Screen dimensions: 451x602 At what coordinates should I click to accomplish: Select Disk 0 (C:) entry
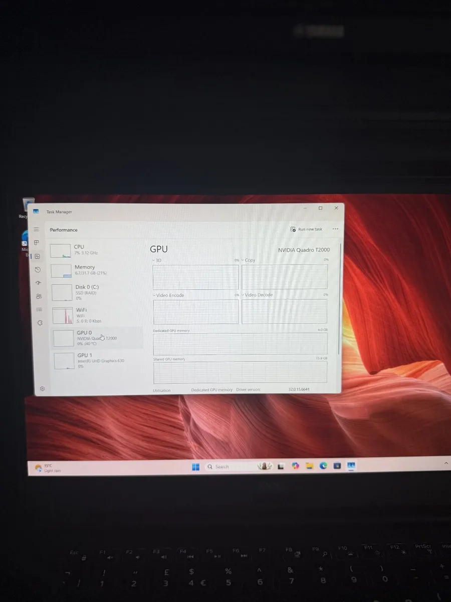[96, 292]
